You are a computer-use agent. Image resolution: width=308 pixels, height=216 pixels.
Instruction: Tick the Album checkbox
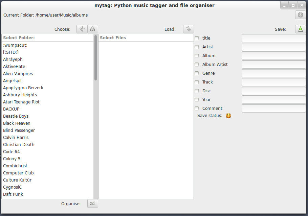[x=197, y=56]
